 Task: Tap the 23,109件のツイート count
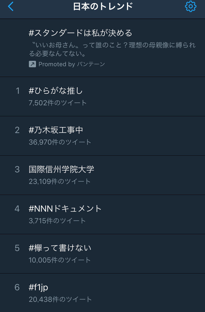pos(60,181)
